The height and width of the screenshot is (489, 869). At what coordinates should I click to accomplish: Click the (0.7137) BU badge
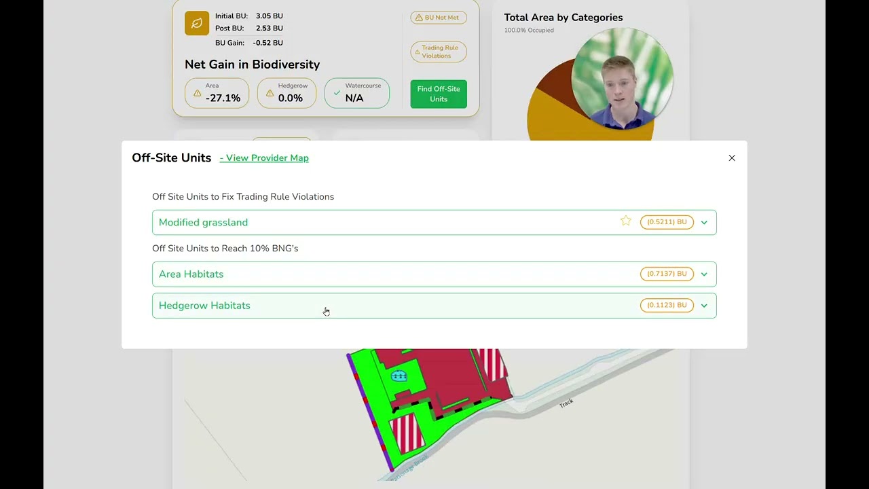tap(667, 274)
